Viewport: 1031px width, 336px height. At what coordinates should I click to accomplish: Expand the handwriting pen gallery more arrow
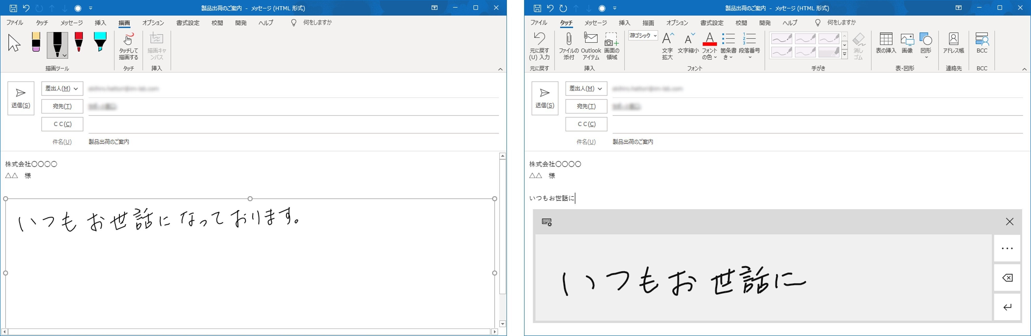click(x=845, y=54)
